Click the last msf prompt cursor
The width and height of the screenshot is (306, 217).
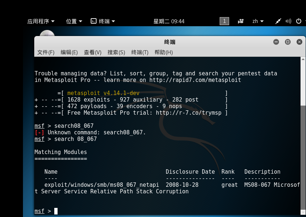pos(56,211)
